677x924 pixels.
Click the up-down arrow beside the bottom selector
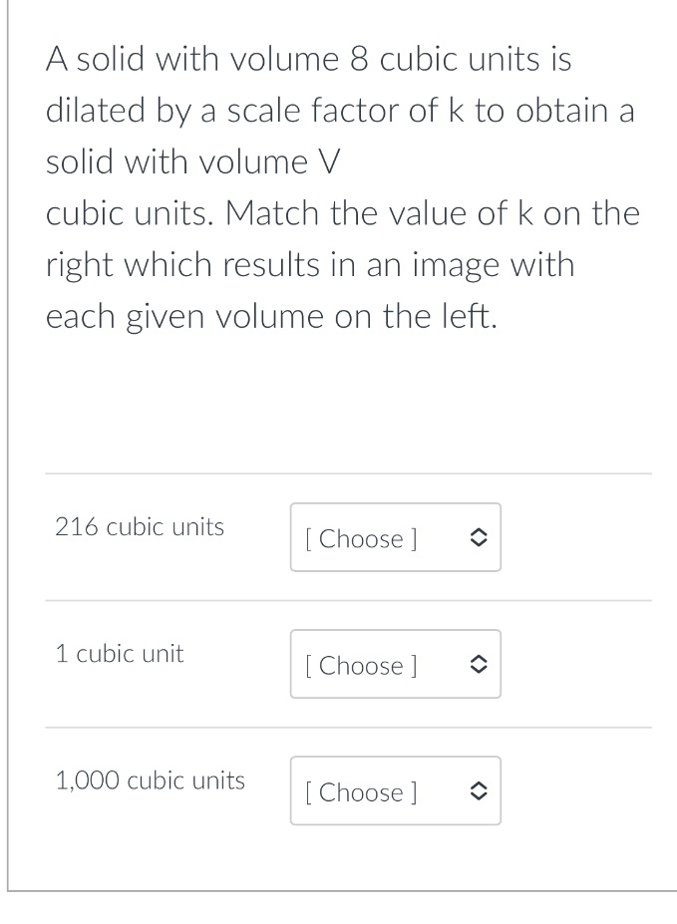pyautogui.click(x=478, y=790)
